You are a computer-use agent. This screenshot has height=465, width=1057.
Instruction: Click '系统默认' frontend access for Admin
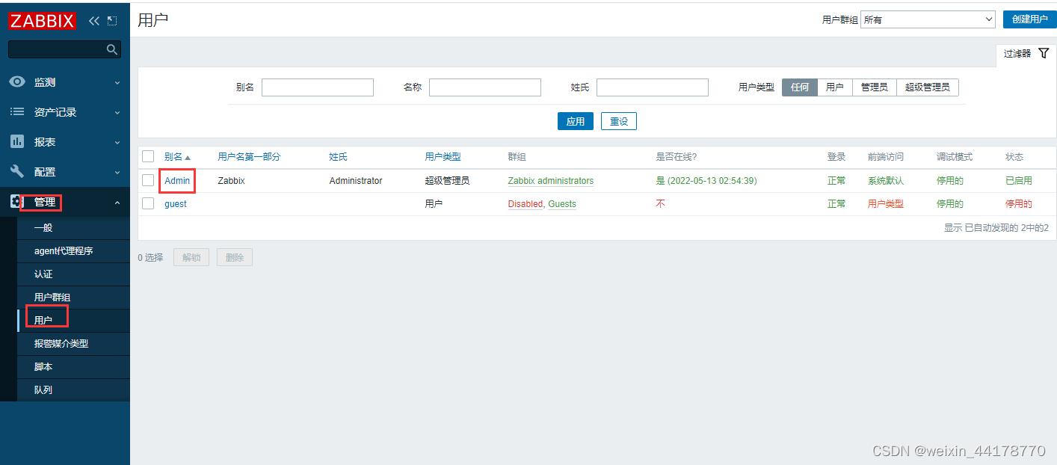pos(886,181)
